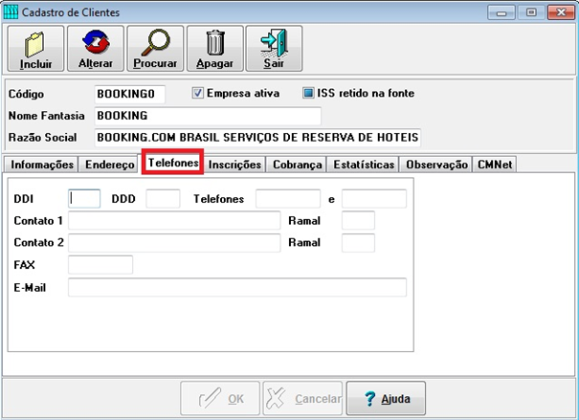Click the E-Mail input field
The height and width of the screenshot is (420, 579).
tap(237, 287)
